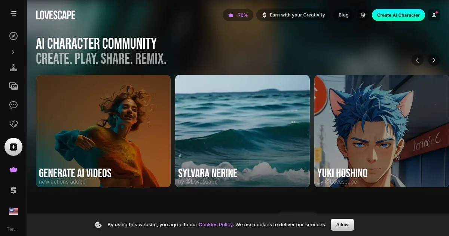Allow cookies via the Allow button

pos(342,225)
